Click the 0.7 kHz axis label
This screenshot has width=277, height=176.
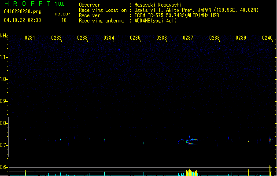[4, 145]
